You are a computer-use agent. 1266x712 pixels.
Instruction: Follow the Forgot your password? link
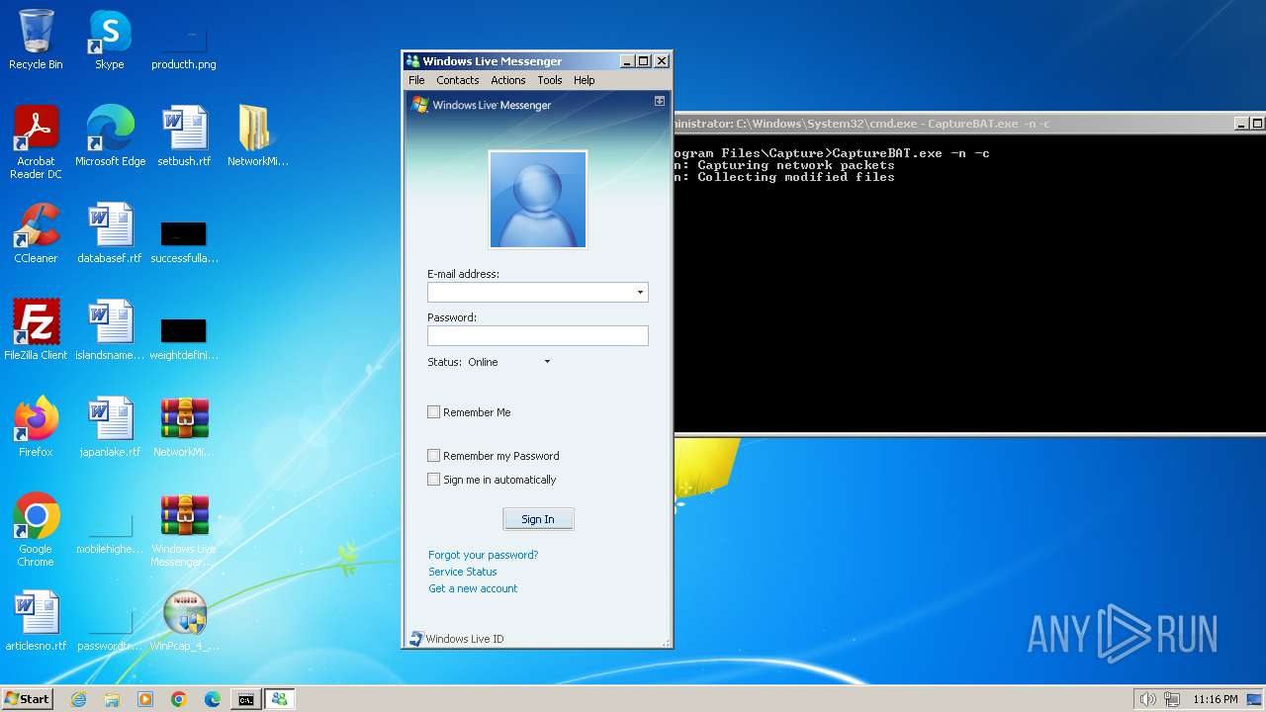tap(484, 555)
